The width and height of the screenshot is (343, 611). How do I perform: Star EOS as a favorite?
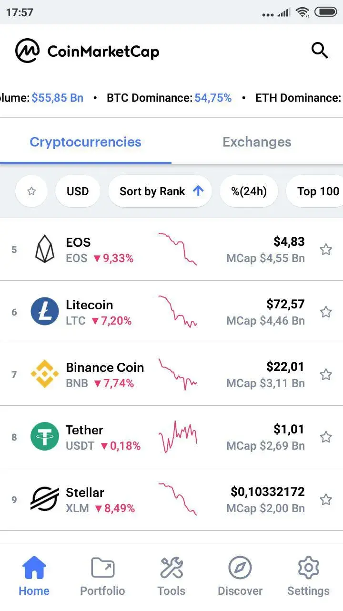326,249
